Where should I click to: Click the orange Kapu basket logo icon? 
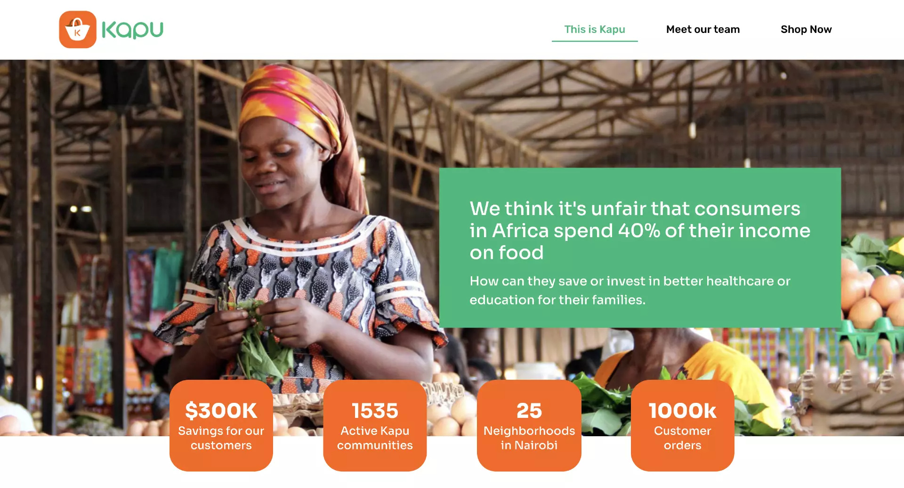(78, 30)
